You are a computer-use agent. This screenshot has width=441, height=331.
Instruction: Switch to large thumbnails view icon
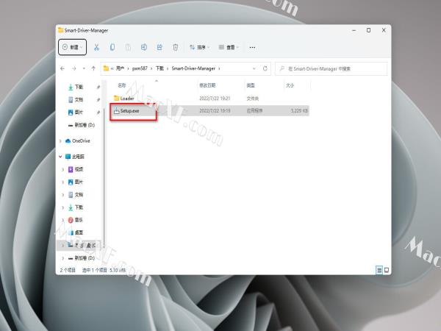pos(385,270)
